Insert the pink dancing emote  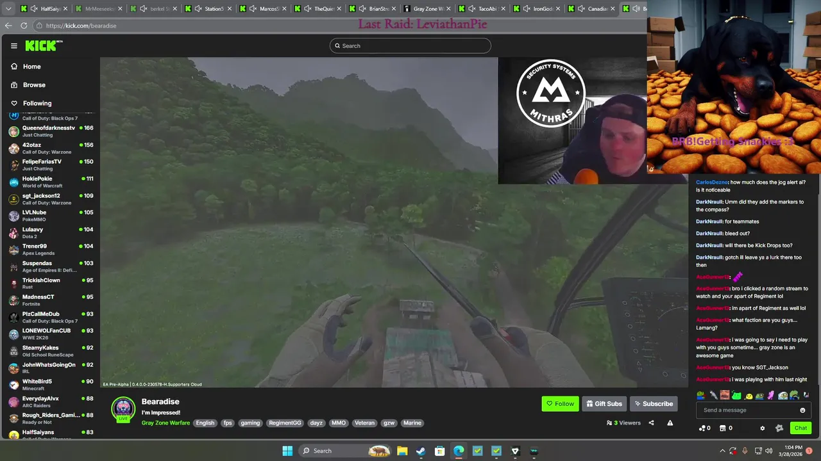771,395
